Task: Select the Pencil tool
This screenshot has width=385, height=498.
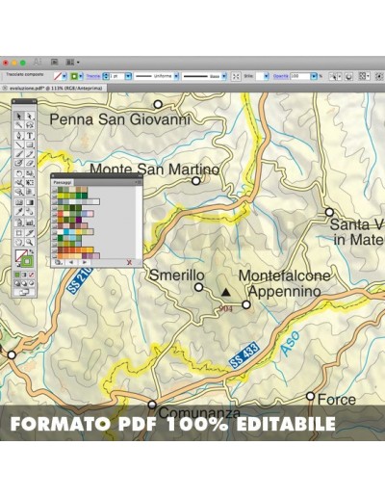Action: 30,154
